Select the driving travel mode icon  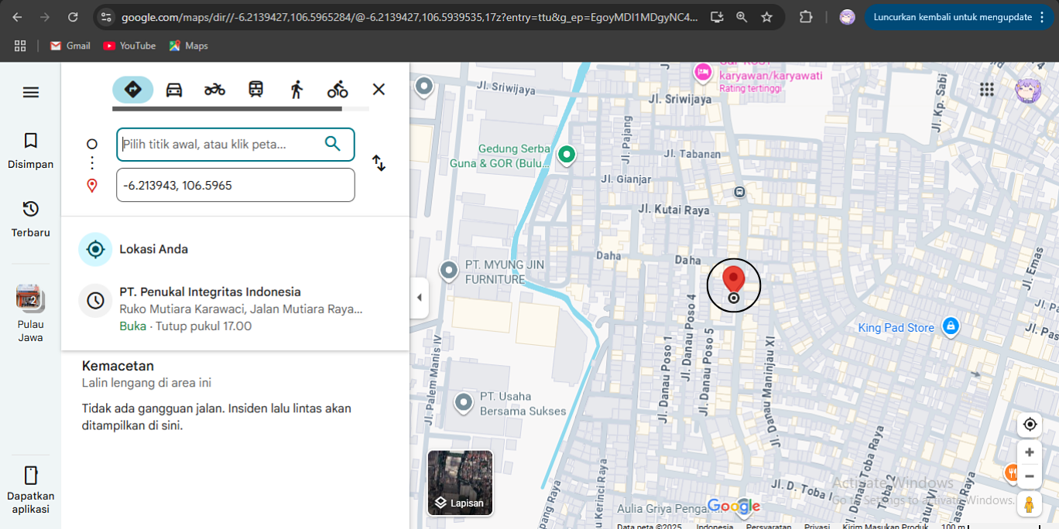pos(174,89)
